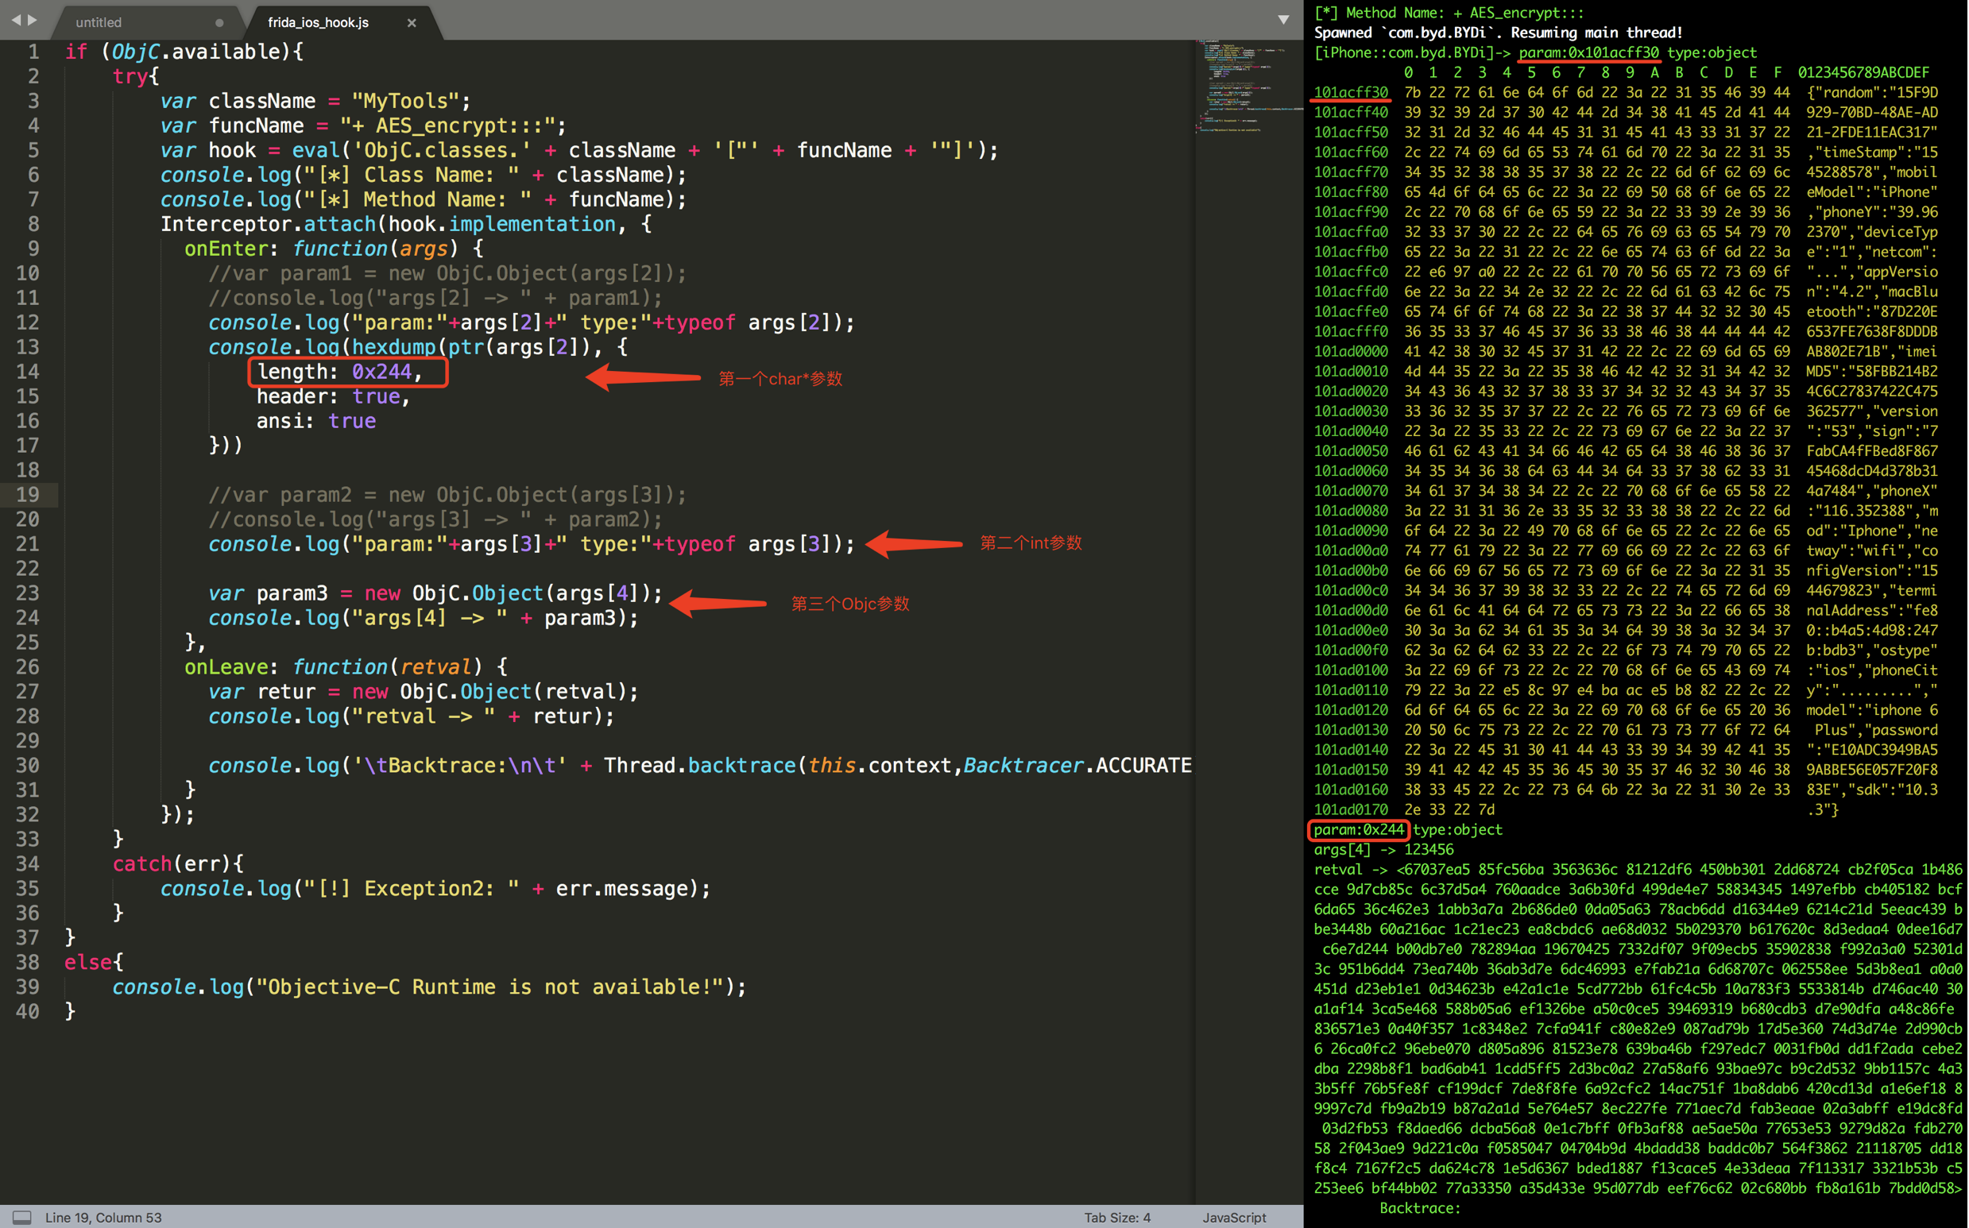This screenshot has width=1969, height=1228.
Task: Open the JavaScript syntax selector
Action: [1234, 1217]
